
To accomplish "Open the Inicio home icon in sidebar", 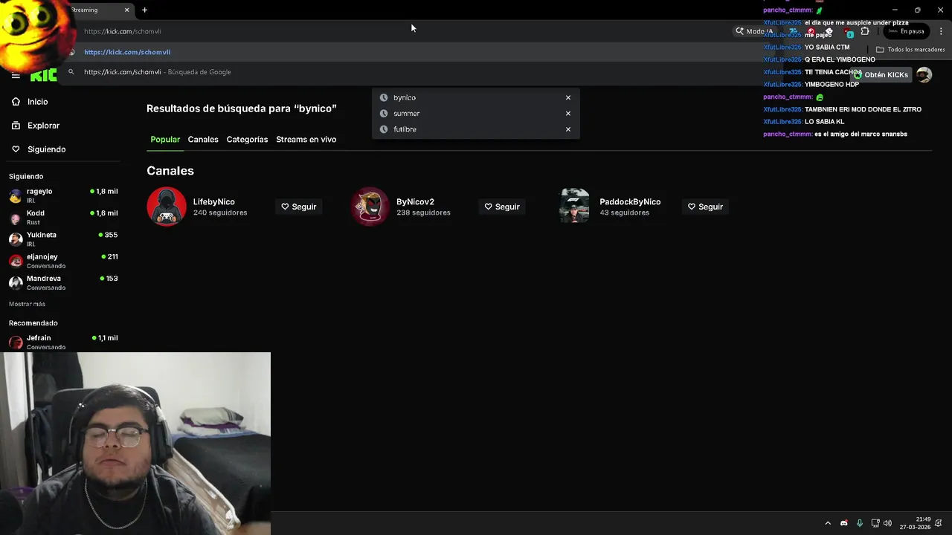I will (x=16, y=102).
